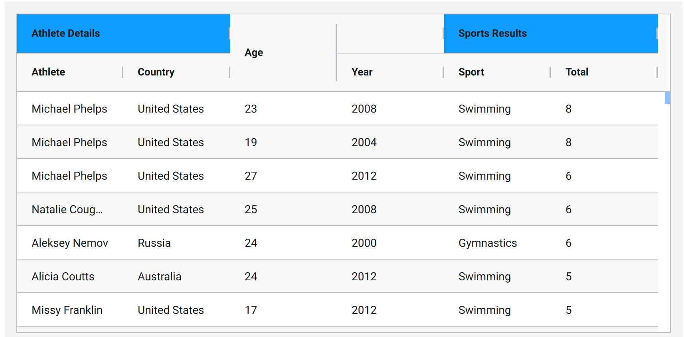Click the Alicia Coutts cell
The height and width of the screenshot is (337, 684).
coord(63,277)
